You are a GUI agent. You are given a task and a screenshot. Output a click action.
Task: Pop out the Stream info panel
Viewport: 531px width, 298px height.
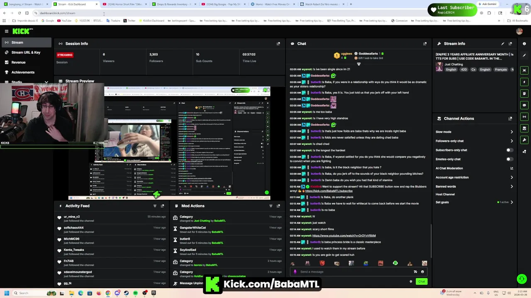tap(510, 43)
